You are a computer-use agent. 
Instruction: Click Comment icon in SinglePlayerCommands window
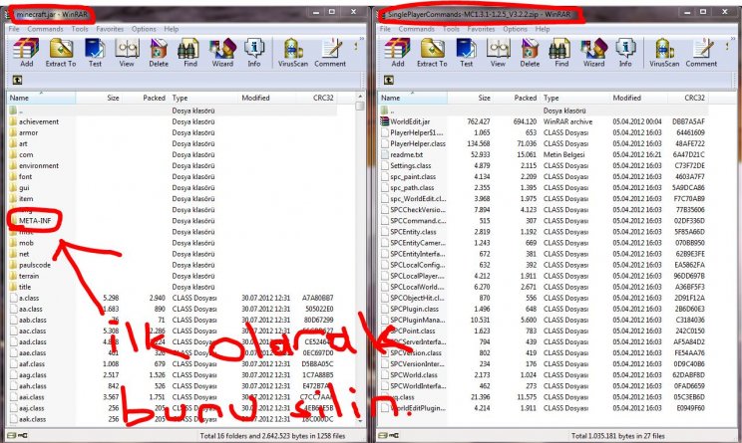[x=702, y=53]
